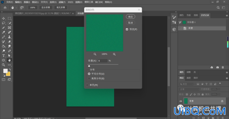Image resolution: width=229 pixels, height=119 pixels.
Task: Select the Move tool
Action: coord(4,19)
